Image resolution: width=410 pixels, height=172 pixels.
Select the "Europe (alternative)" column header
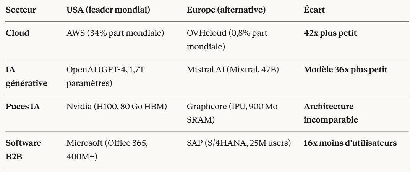click(226, 10)
